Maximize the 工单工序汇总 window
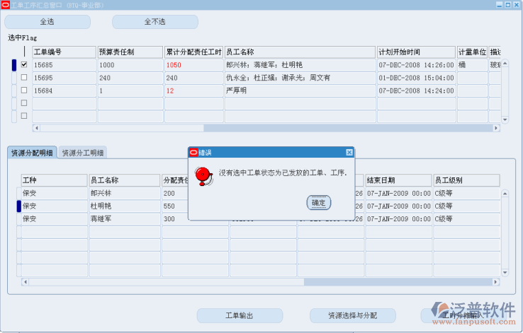Image resolution: width=523 pixels, height=333 pixels. click(x=508, y=5)
